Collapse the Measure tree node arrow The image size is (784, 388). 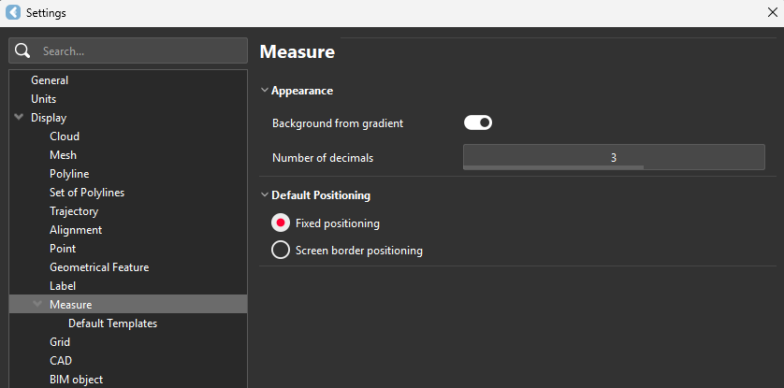tap(37, 305)
